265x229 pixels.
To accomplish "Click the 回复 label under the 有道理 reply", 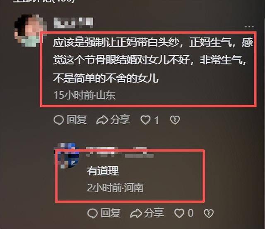I will pos(111,213).
